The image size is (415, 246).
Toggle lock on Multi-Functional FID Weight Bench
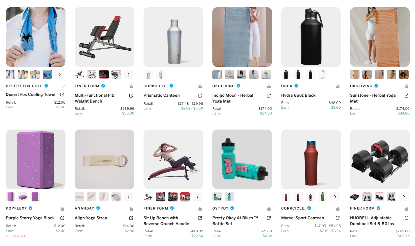click(131, 86)
